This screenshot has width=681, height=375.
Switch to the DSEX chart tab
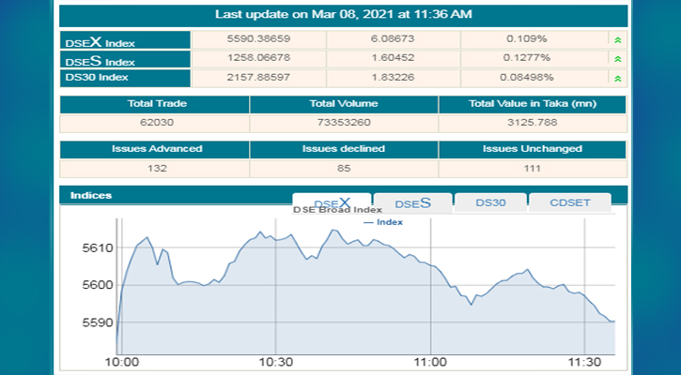coord(331,202)
